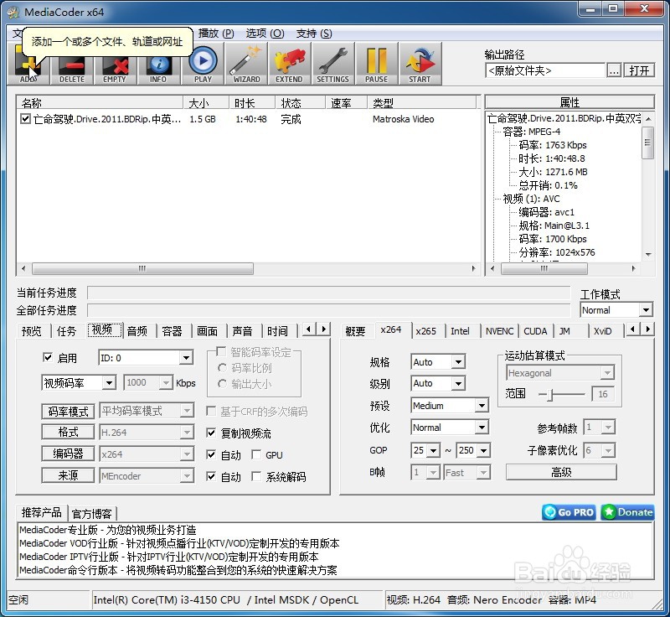Click the PAUSE toolbar icon
This screenshot has width=670, height=617.
[x=376, y=65]
